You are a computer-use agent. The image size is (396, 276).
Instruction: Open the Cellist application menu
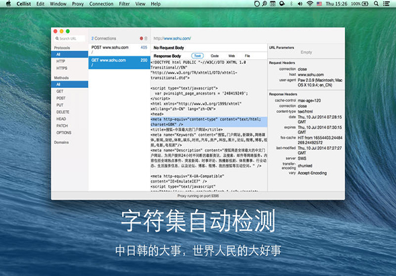[23, 4]
